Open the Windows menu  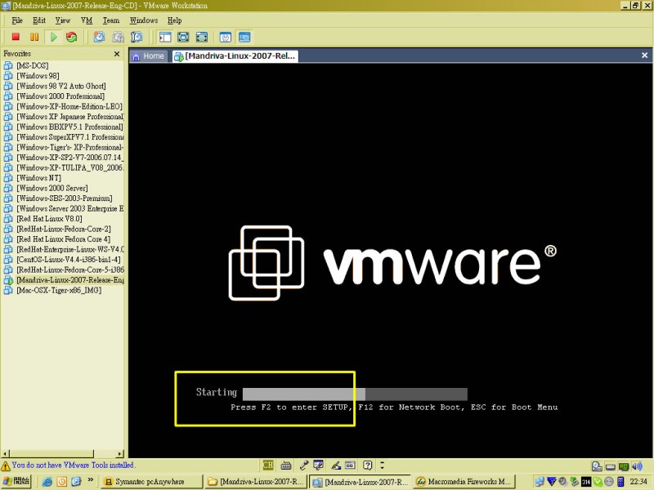(x=144, y=20)
